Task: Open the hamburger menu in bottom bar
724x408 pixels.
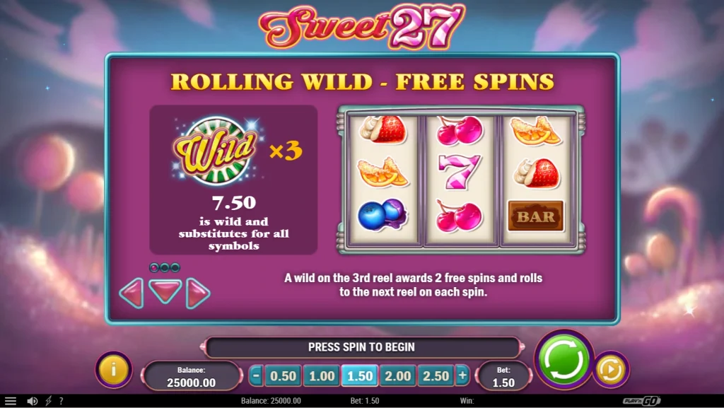Action: 10,401
